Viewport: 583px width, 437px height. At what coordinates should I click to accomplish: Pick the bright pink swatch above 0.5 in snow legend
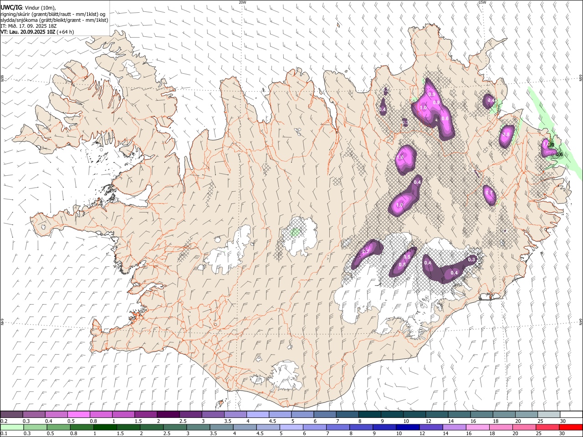point(78,415)
